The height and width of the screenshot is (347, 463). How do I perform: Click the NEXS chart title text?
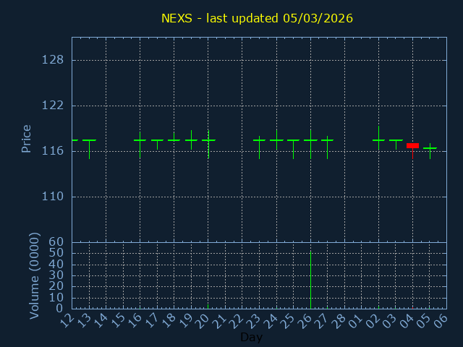point(257,17)
